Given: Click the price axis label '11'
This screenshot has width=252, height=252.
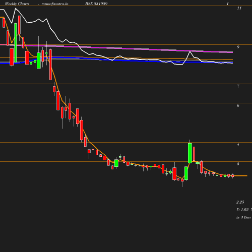Looking at the screenshot, I should coord(239,8).
